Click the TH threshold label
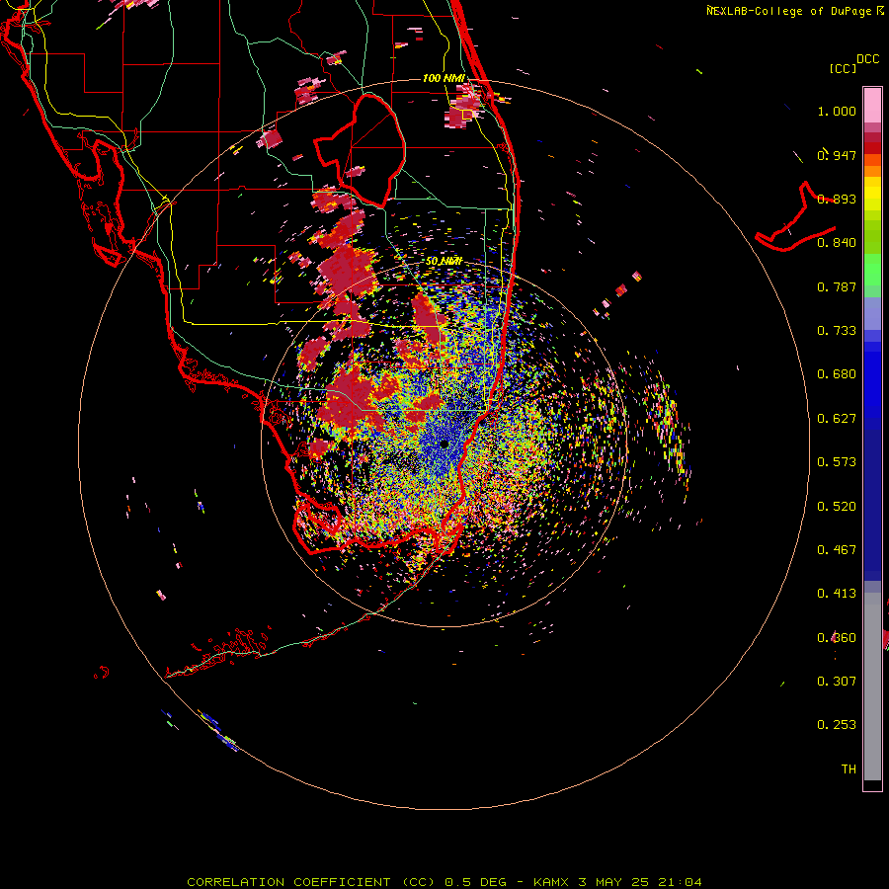Image resolution: width=889 pixels, height=889 pixels. pos(849,769)
